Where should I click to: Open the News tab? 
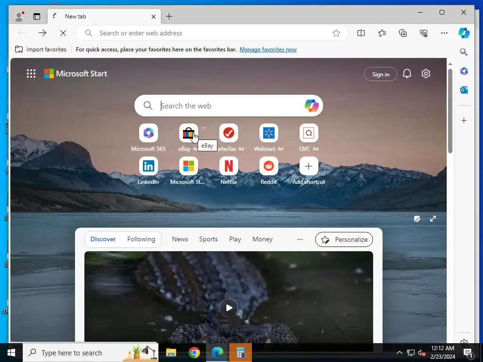pos(180,239)
